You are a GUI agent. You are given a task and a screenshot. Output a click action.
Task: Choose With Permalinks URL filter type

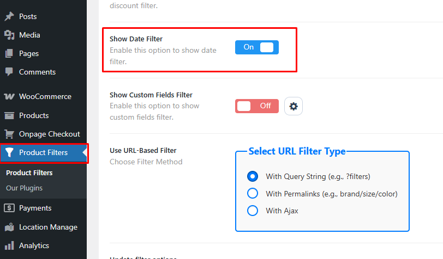pos(253,194)
